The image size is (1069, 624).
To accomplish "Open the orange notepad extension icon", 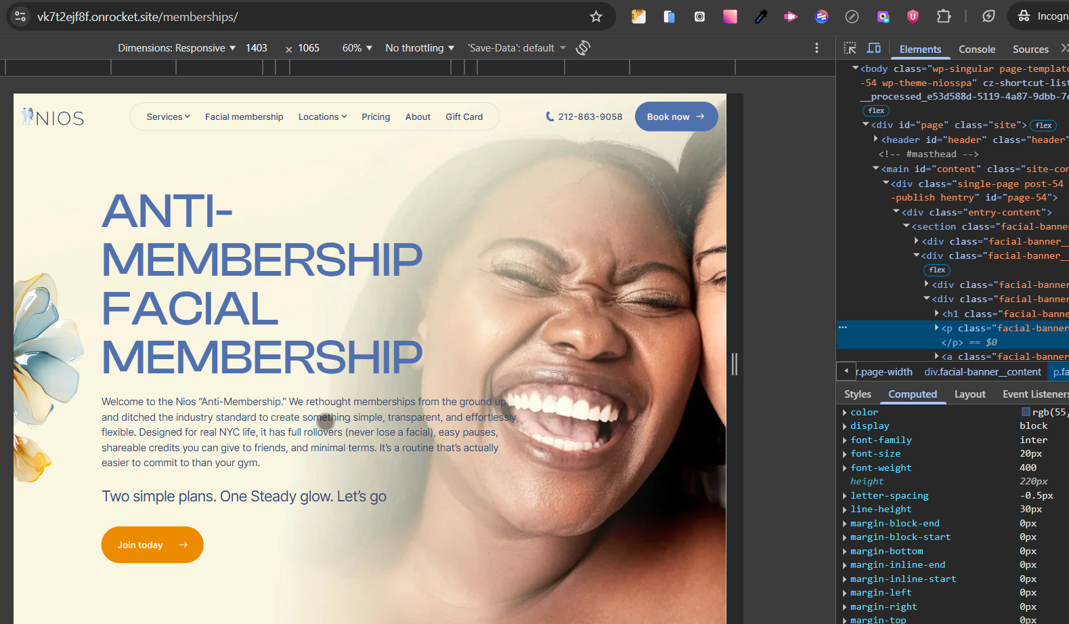I will click(638, 16).
